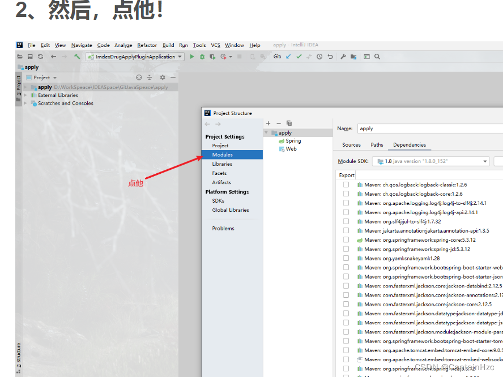Open the VCS menu
This screenshot has height=377, width=503.
tap(216, 45)
